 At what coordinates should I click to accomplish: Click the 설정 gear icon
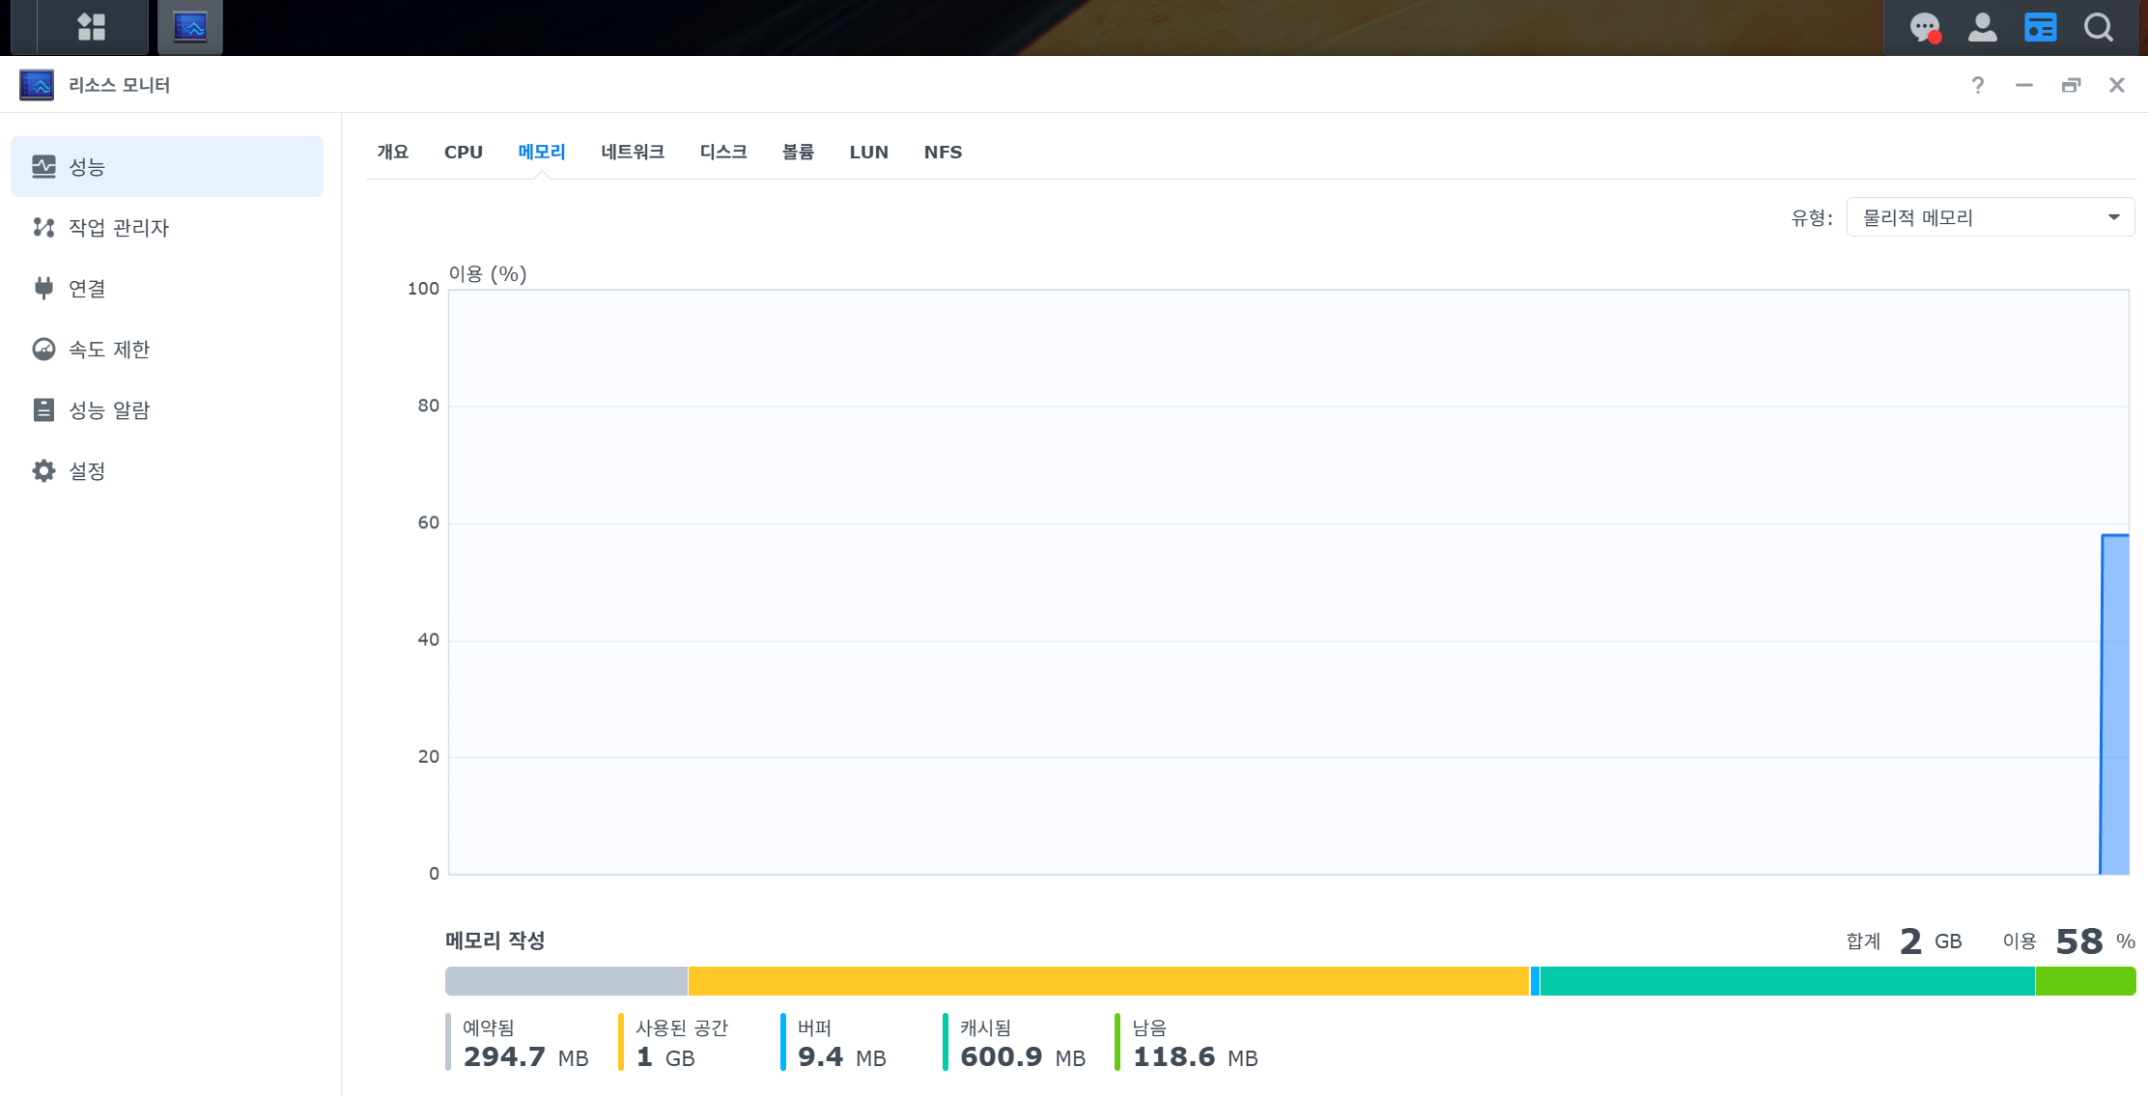[x=43, y=470]
